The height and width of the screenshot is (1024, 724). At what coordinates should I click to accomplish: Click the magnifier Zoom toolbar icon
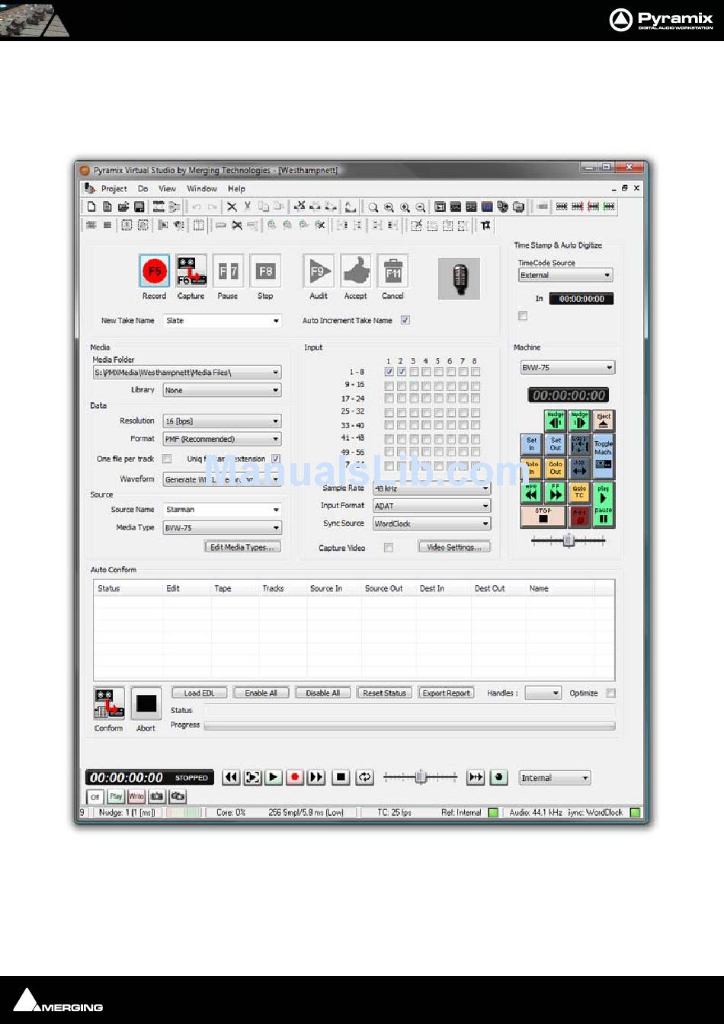(x=373, y=206)
